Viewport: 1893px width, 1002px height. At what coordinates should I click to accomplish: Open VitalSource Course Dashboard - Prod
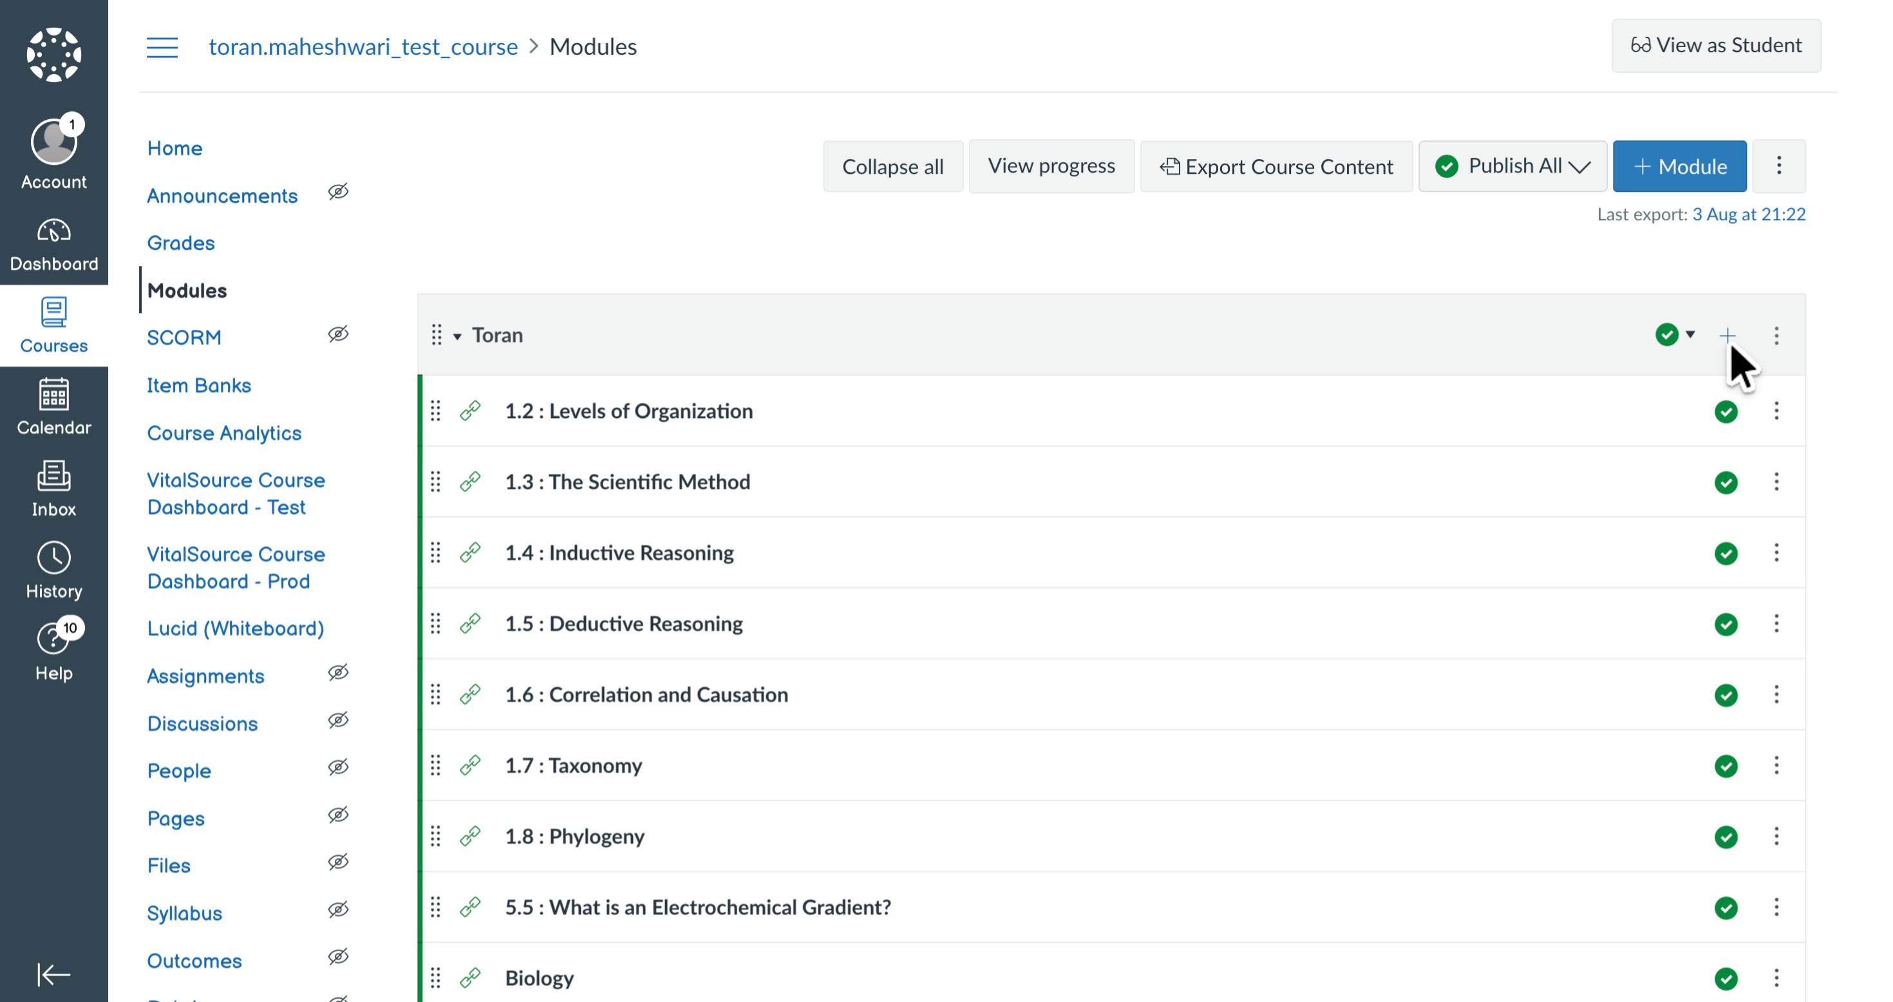click(235, 567)
